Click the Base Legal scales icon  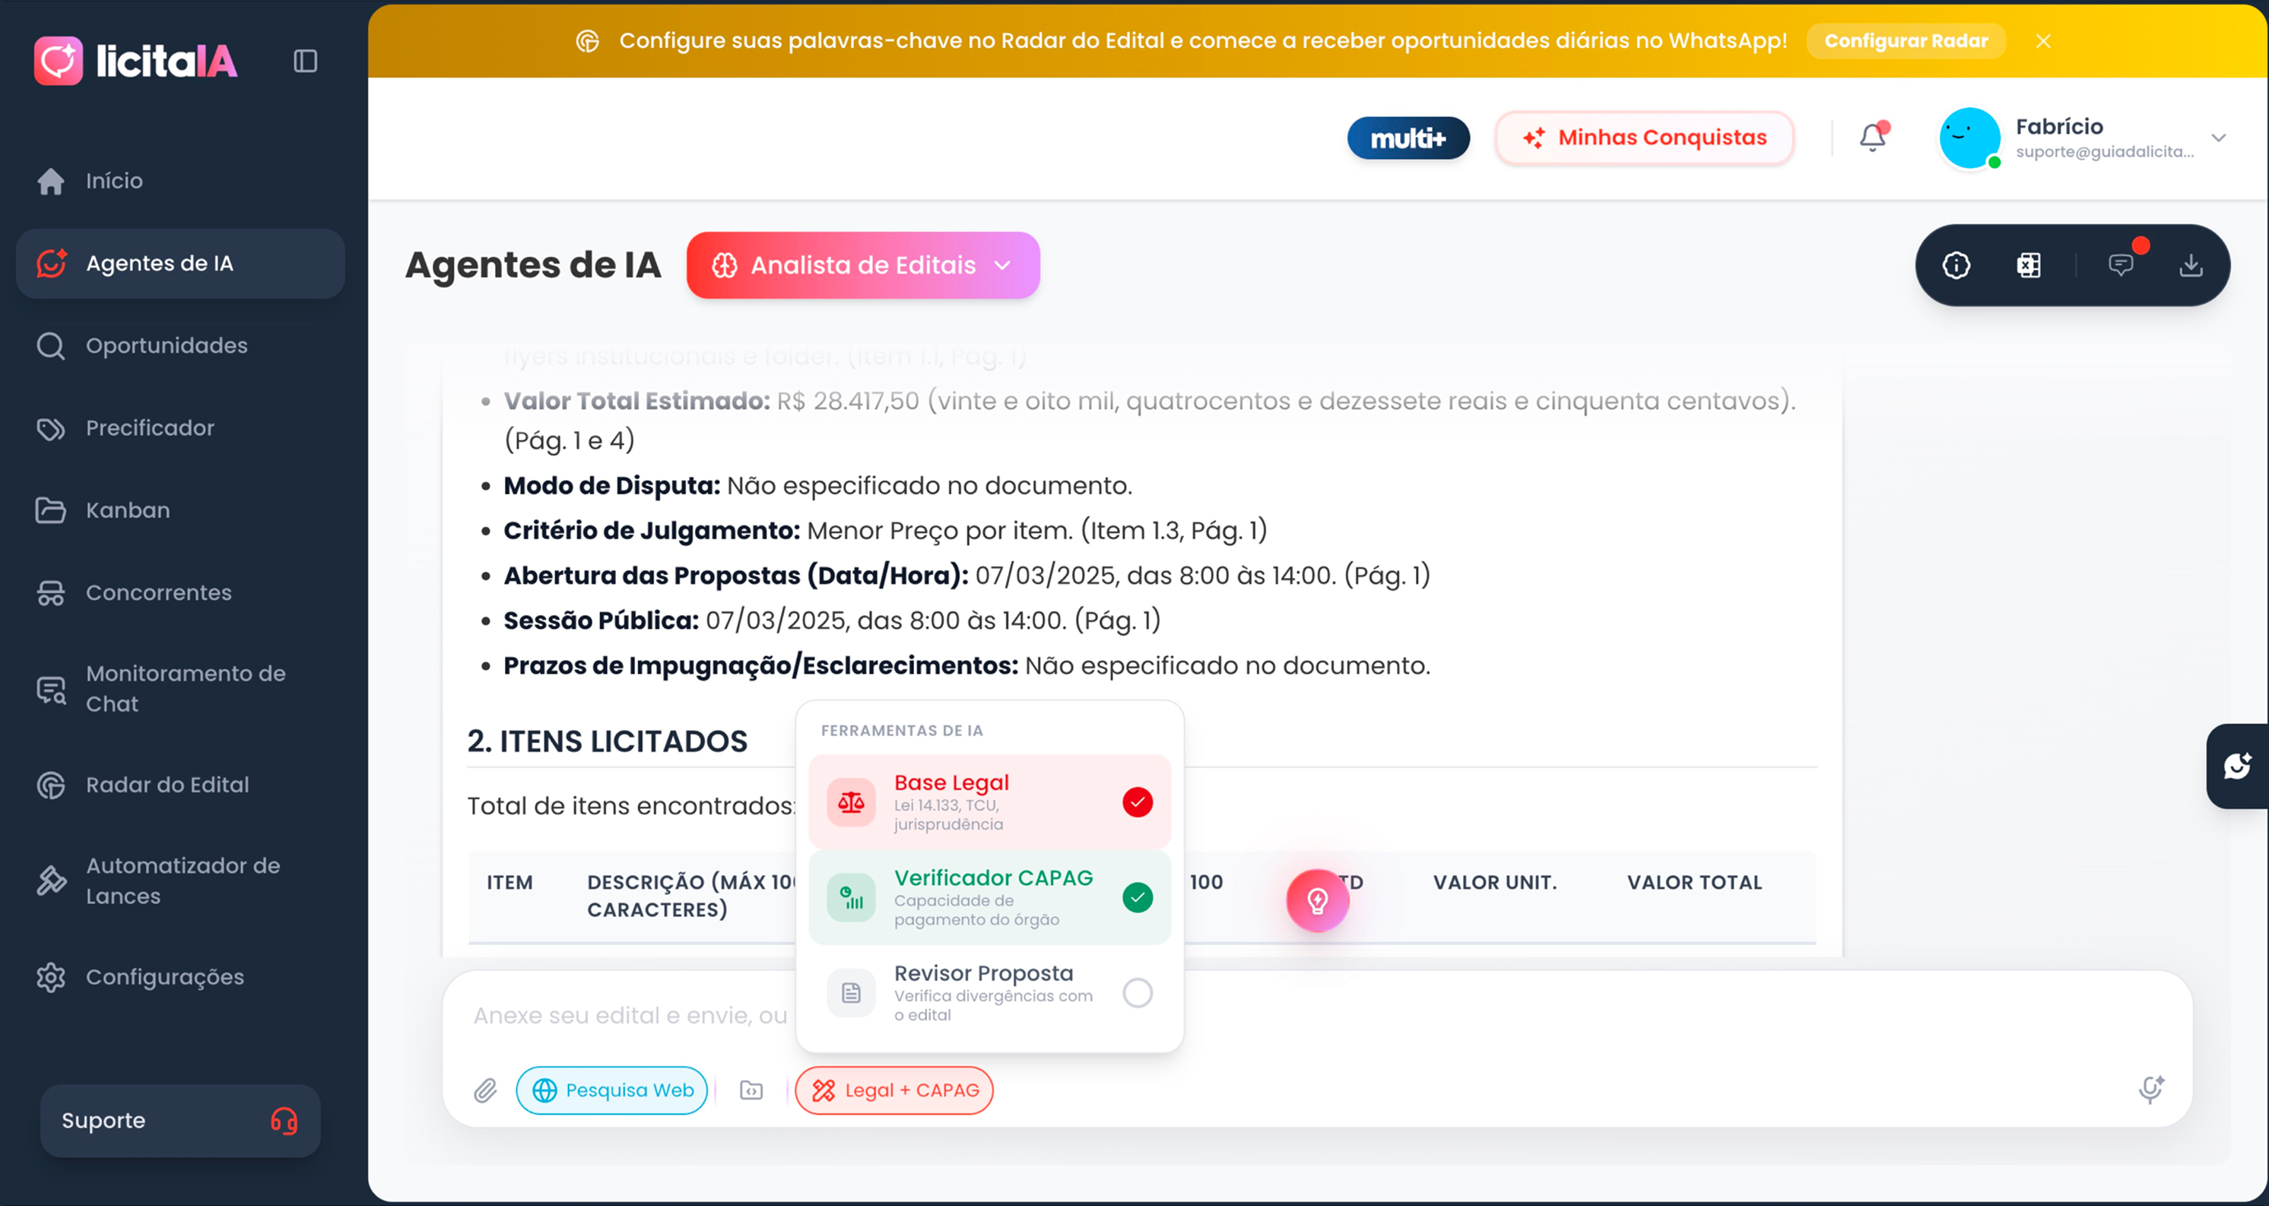[850, 802]
